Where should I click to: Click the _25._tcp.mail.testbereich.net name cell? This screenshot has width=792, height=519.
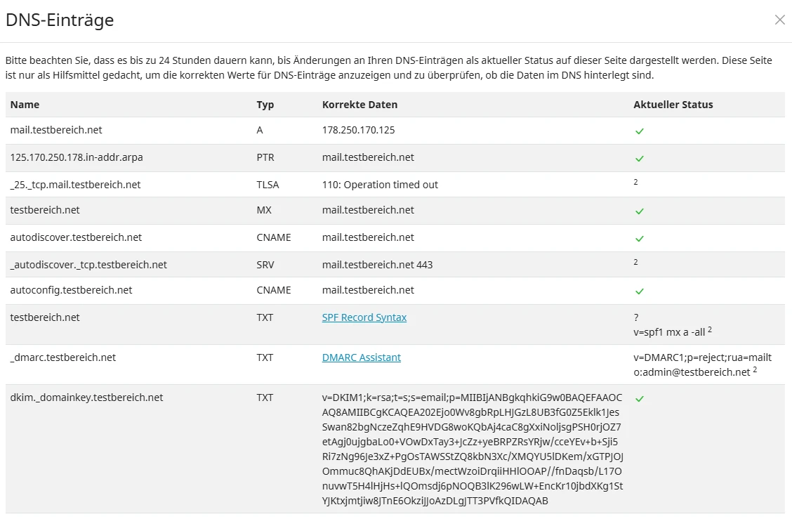coord(75,185)
